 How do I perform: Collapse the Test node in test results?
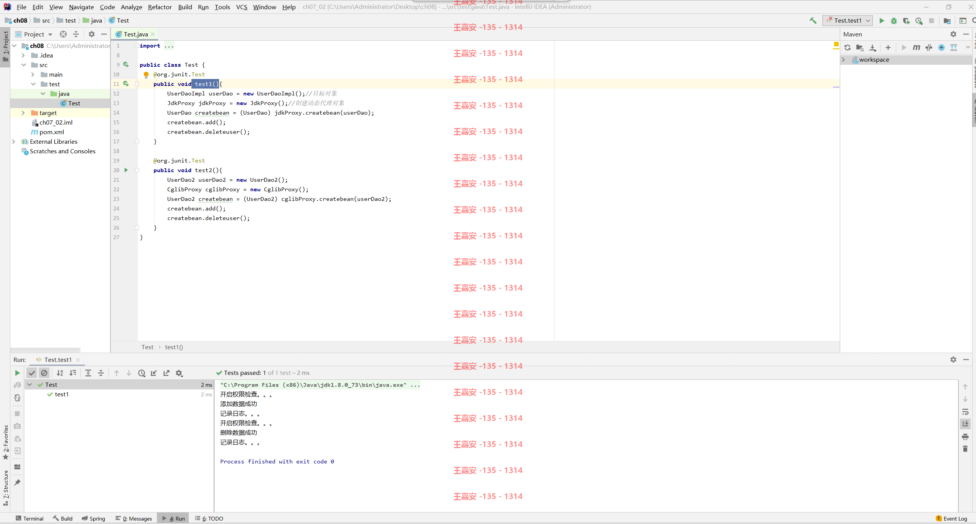(30, 384)
